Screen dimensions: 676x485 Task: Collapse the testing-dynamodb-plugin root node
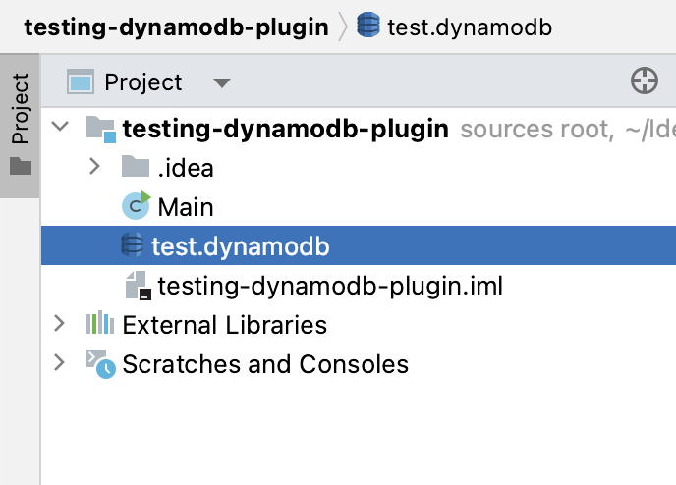60,127
